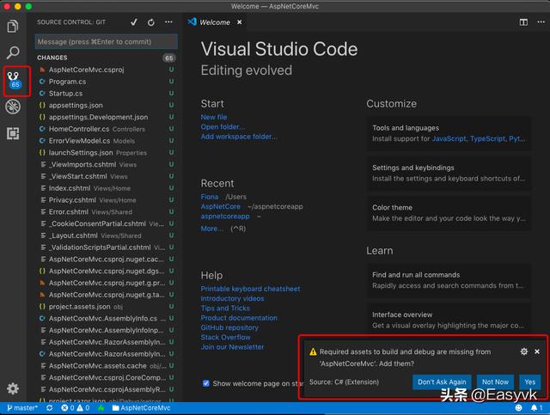Select project.assets.json in changes list
Image resolution: width=550 pixels, height=415 pixels.
click(x=106, y=307)
